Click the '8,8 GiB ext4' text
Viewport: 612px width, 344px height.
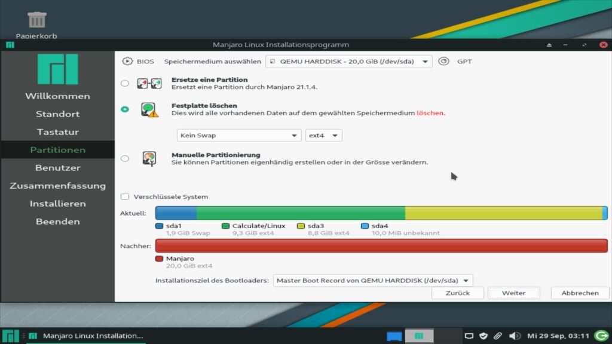(x=329, y=234)
